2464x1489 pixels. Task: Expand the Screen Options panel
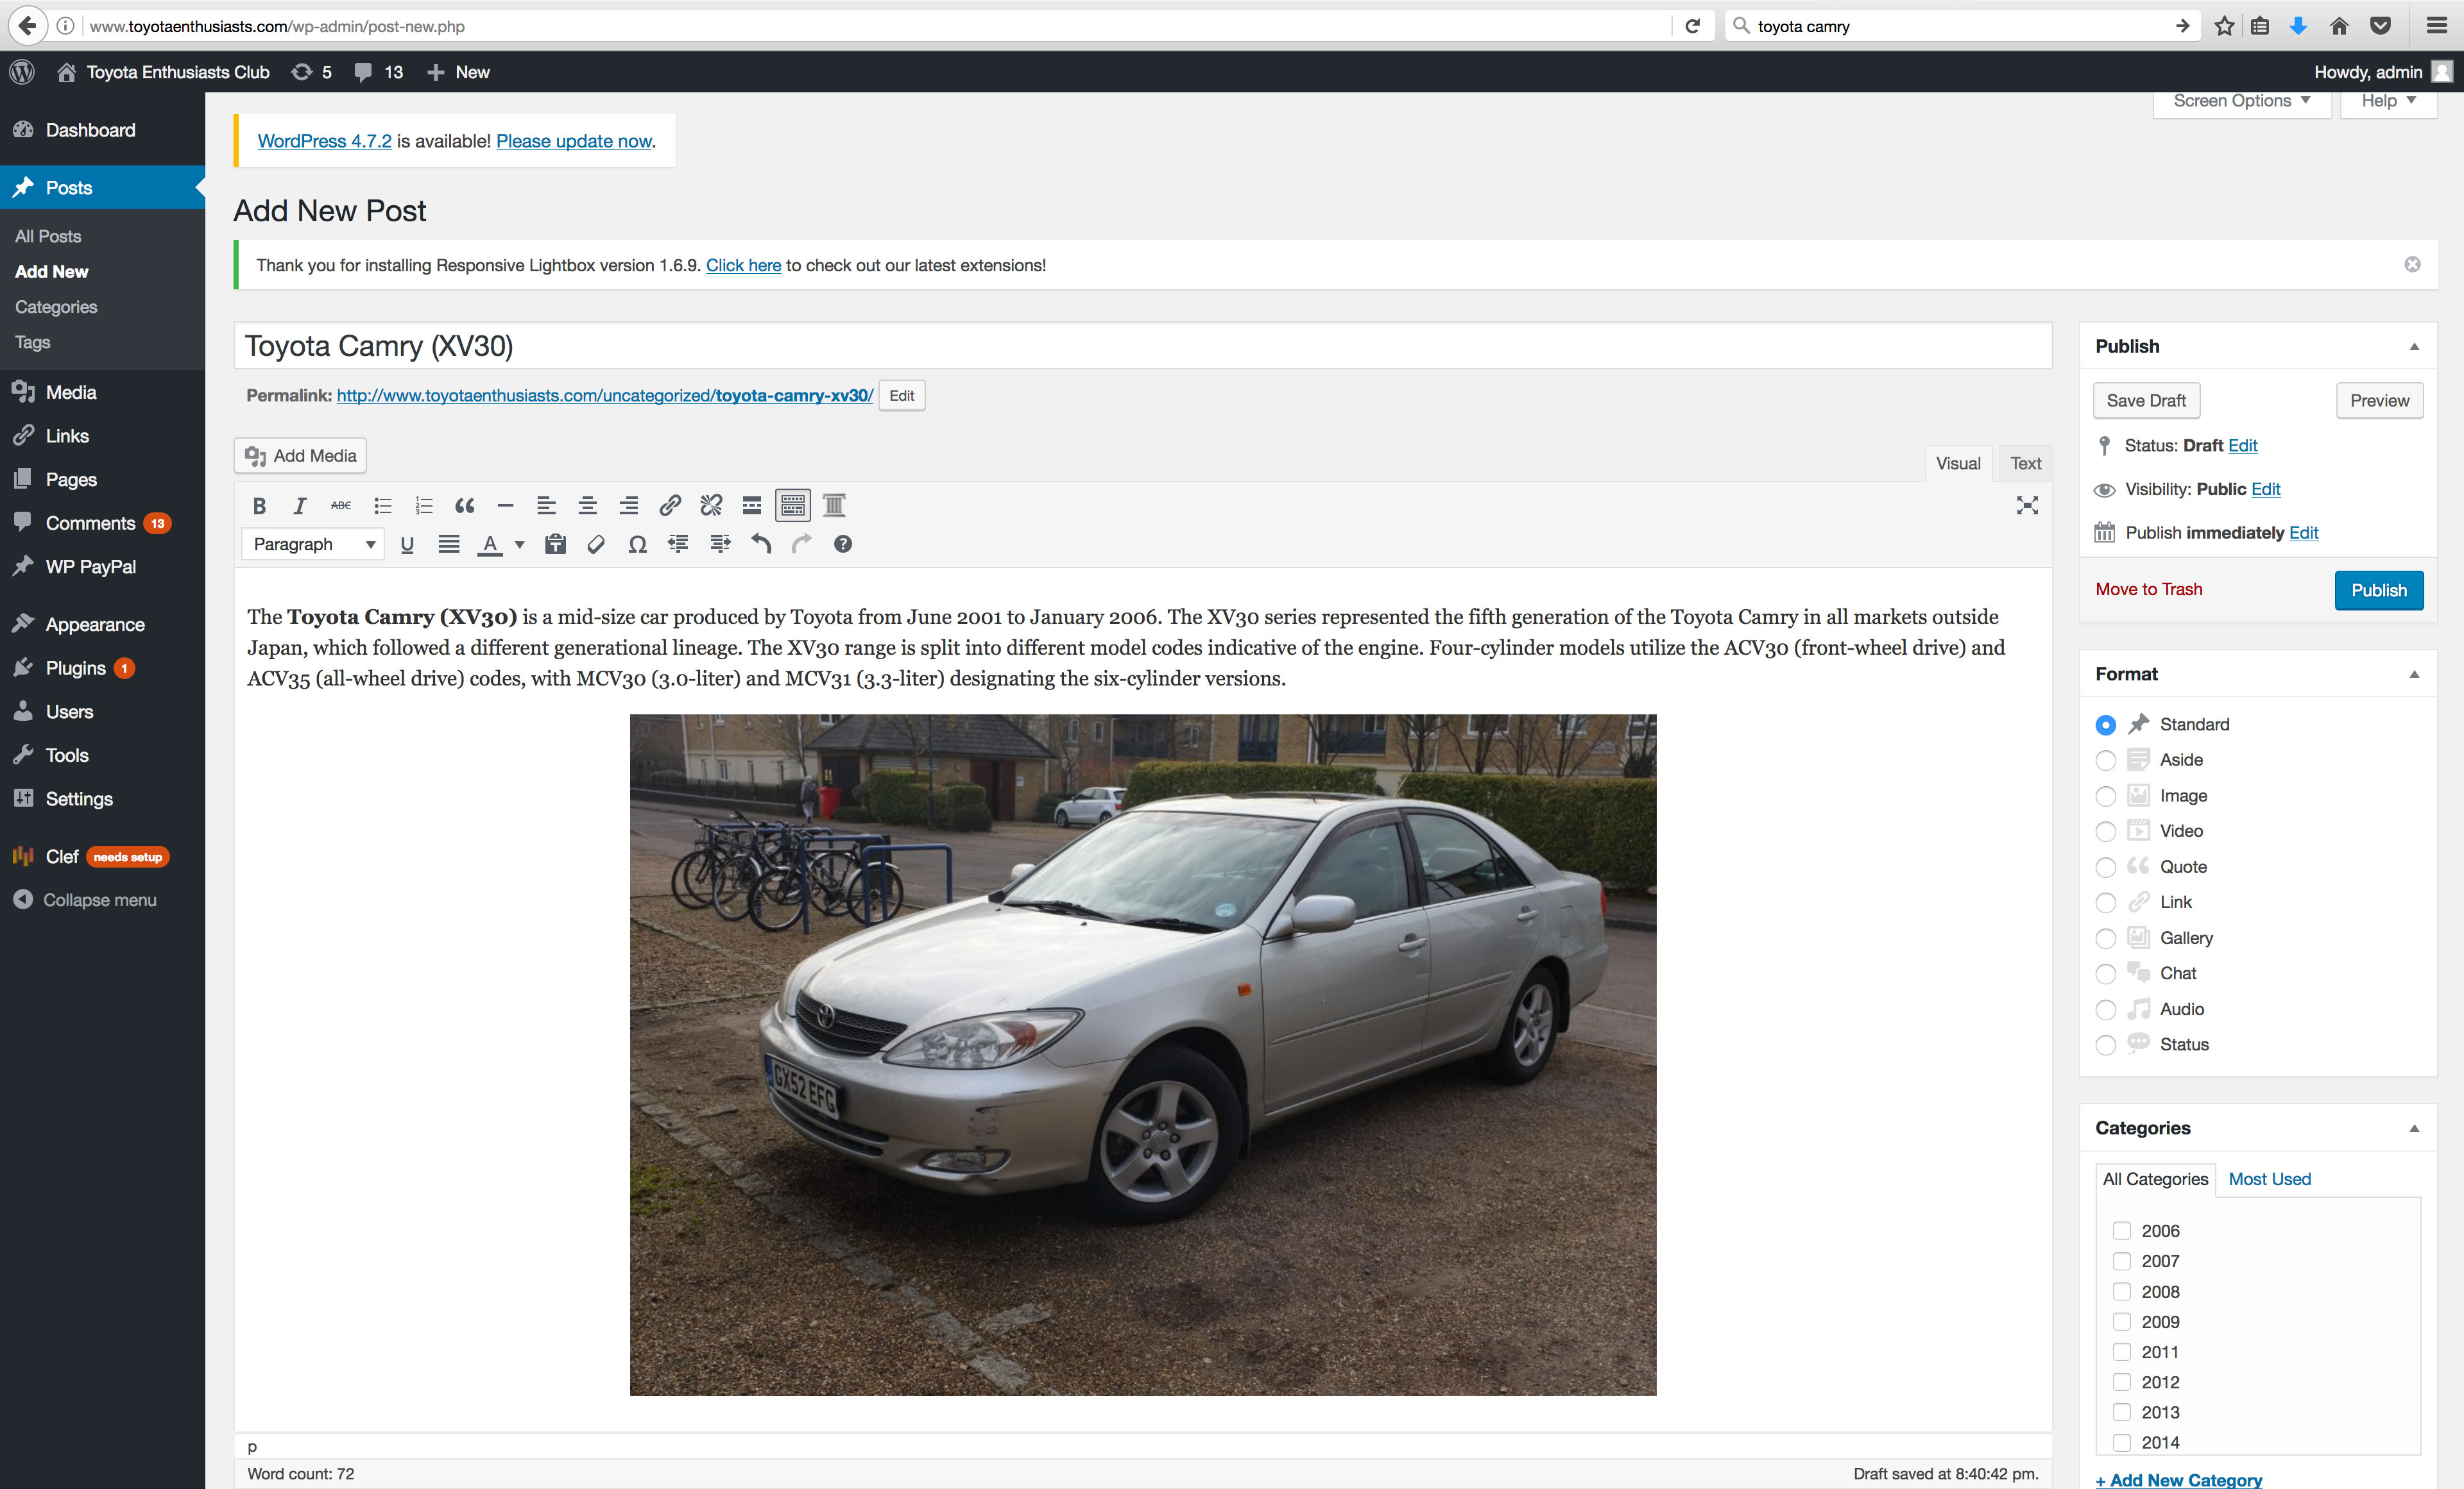(2241, 101)
